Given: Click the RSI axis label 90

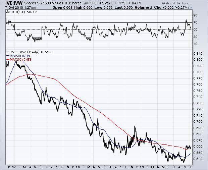Looking at the screenshot, I should coord(195,15).
